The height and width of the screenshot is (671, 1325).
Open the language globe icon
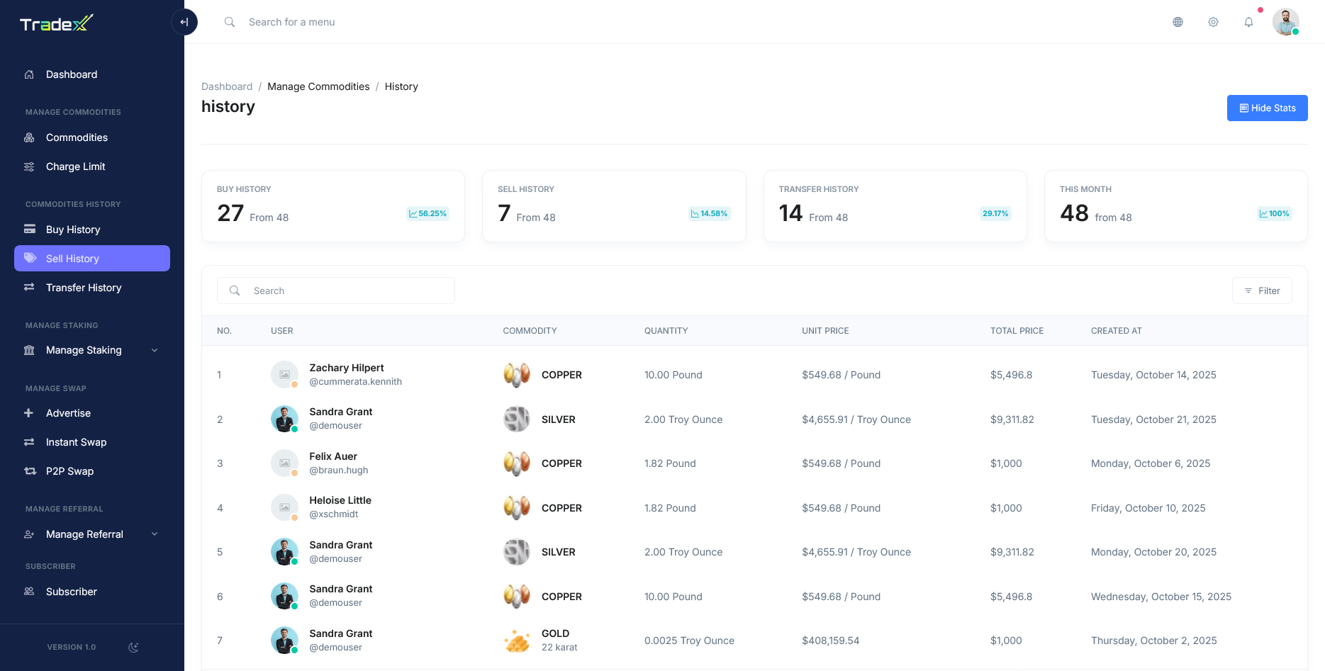point(1178,22)
